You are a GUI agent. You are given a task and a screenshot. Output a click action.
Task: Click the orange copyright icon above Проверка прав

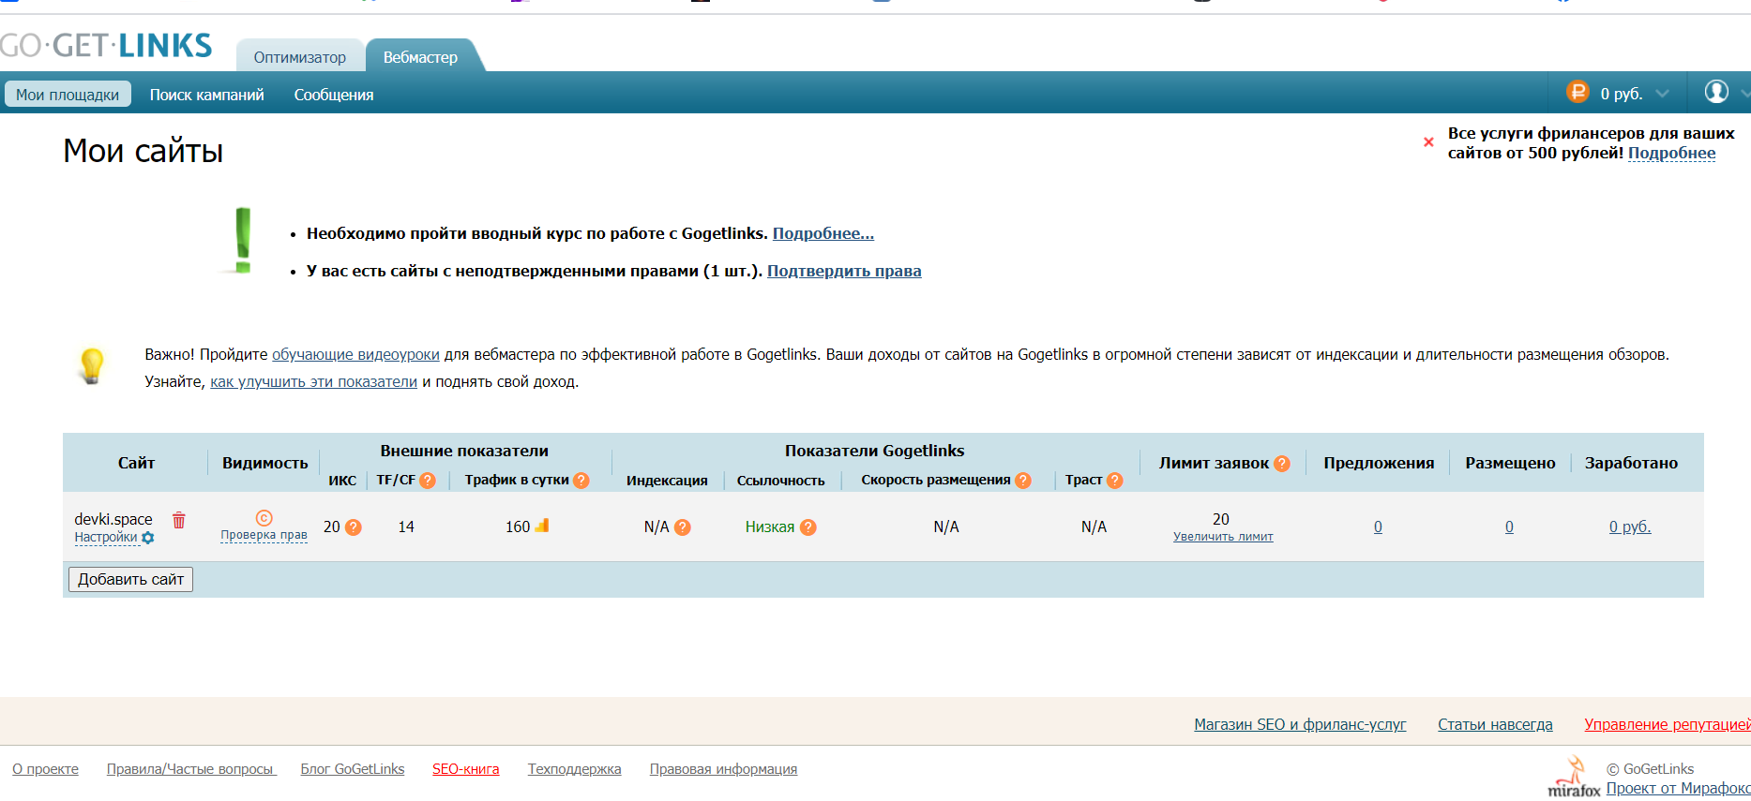pyautogui.click(x=264, y=518)
